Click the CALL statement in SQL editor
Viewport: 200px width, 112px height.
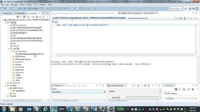pyautogui.click(x=82, y=25)
